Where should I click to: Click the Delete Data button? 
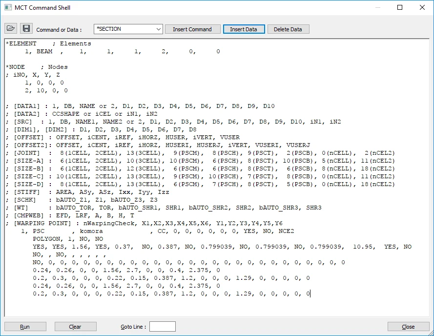[288, 29]
